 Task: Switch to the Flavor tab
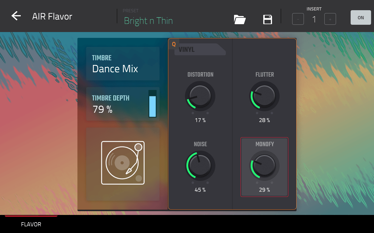[31, 224]
